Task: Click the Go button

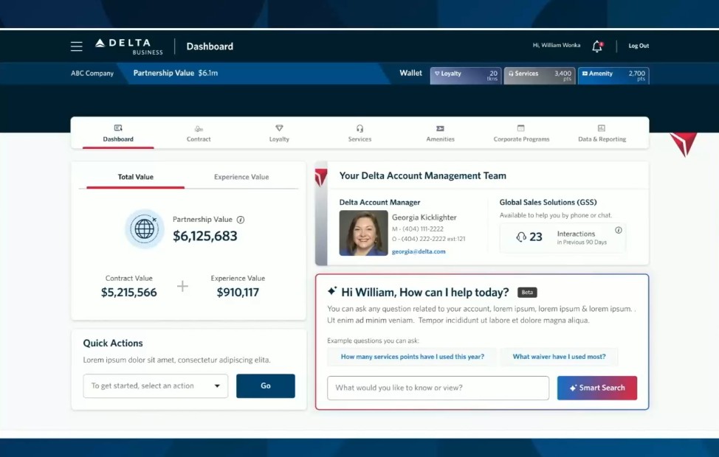Action: [266, 386]
